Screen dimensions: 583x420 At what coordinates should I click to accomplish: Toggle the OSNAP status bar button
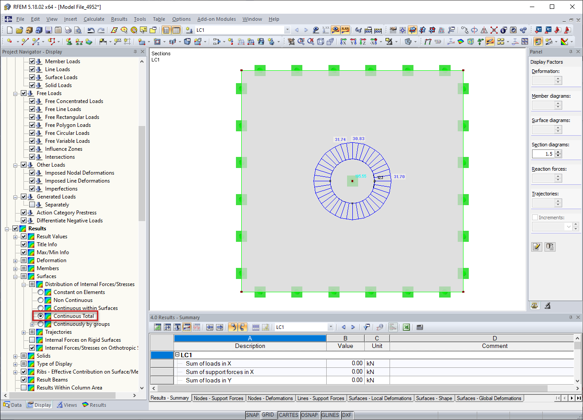309,415
